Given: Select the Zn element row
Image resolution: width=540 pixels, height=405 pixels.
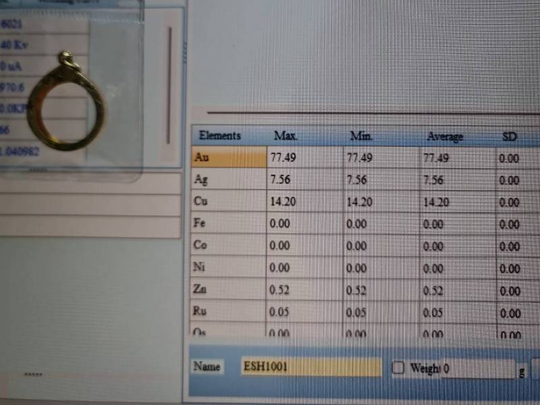Looking at the screenshot, I should tap(230, 290).
